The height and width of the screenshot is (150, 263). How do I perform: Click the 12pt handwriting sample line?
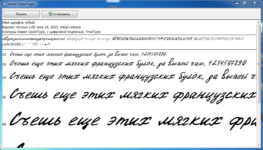[x=88, y=55]
